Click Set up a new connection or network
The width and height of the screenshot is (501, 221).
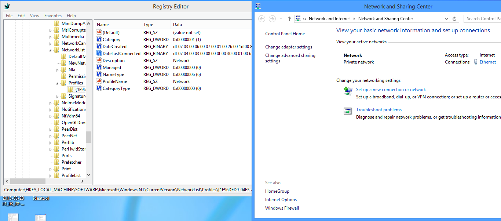click(391, 90)
